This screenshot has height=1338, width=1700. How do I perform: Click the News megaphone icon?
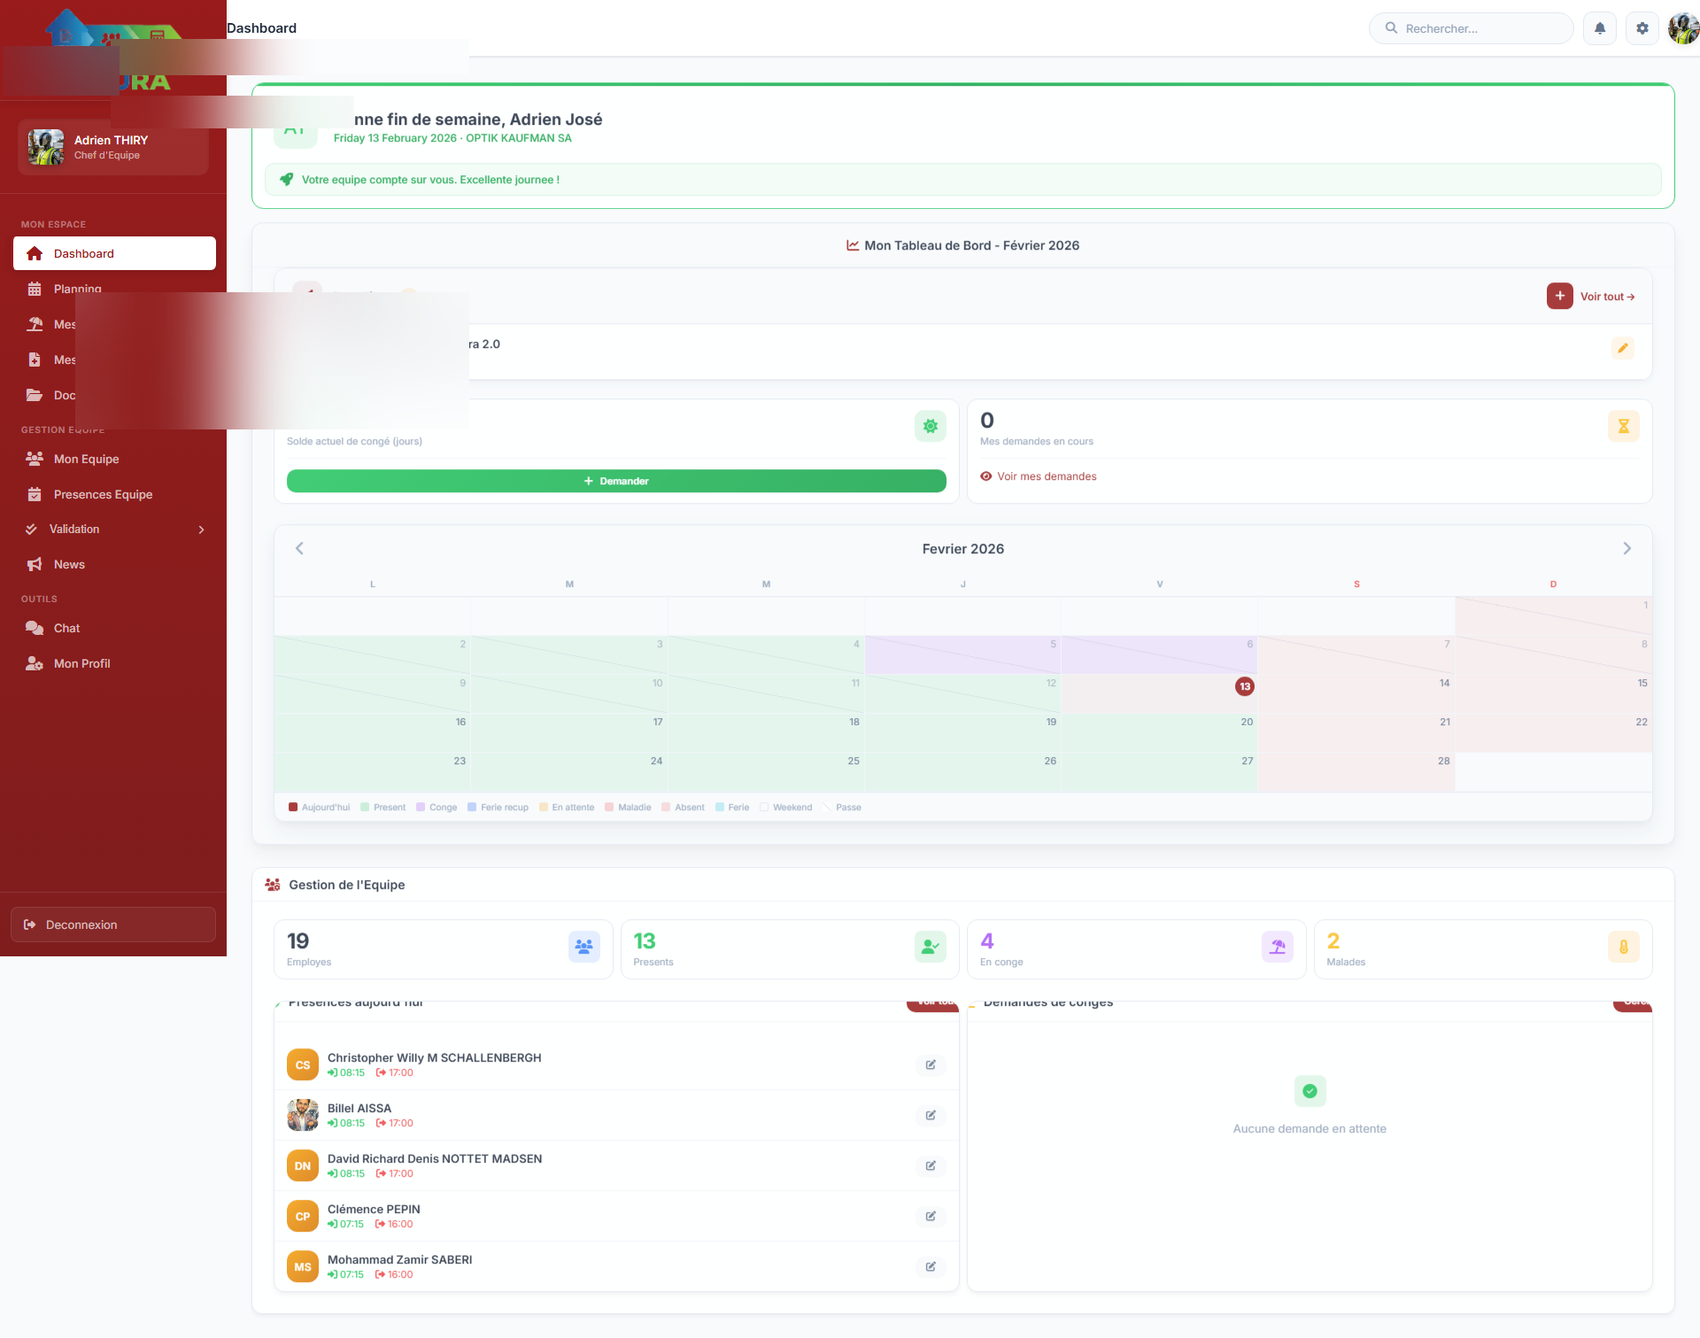tap(35, 564)
